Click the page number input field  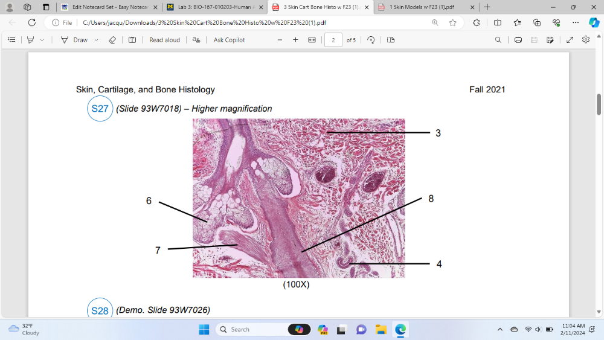[333, 40]
